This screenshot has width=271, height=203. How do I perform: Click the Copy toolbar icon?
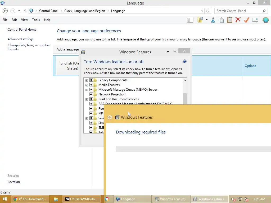click(221, 20)
